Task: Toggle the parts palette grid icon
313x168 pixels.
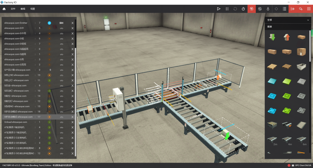Action: (x=309, y=9)
